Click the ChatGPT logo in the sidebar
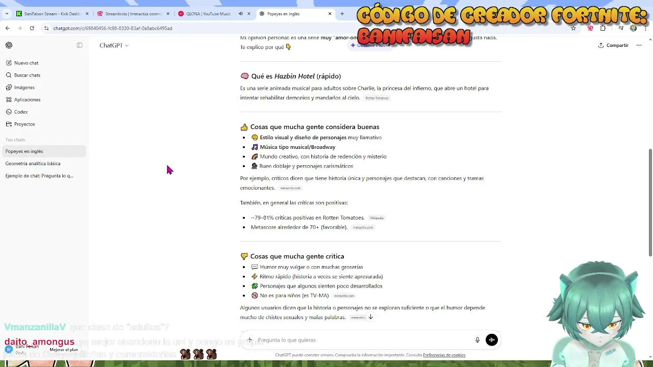This screenshot has height=367, width=653. click(9, 45)
